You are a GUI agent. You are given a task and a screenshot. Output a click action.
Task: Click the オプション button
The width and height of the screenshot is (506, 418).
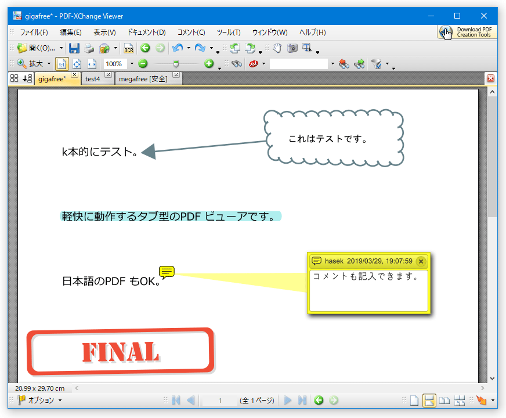click(x=36, y=400)
